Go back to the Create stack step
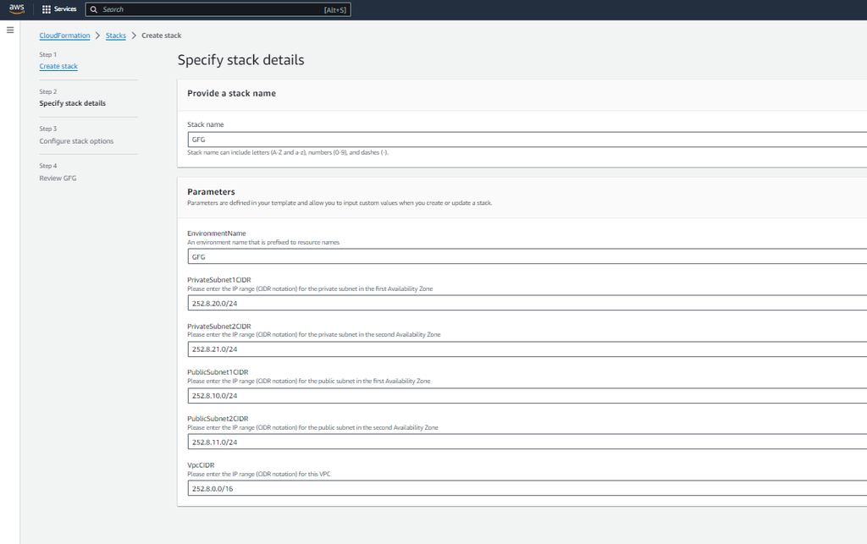 coord(58,66)
